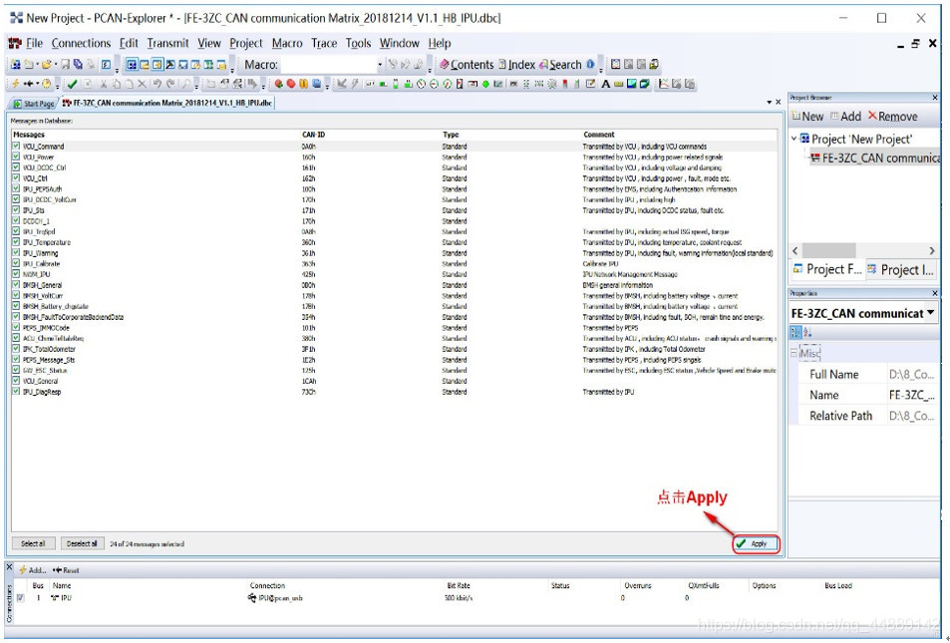The height and width of the screenshot is (643, 950).
Task: Toggle the BMSH_General checkbox
Action: (16, 285)
